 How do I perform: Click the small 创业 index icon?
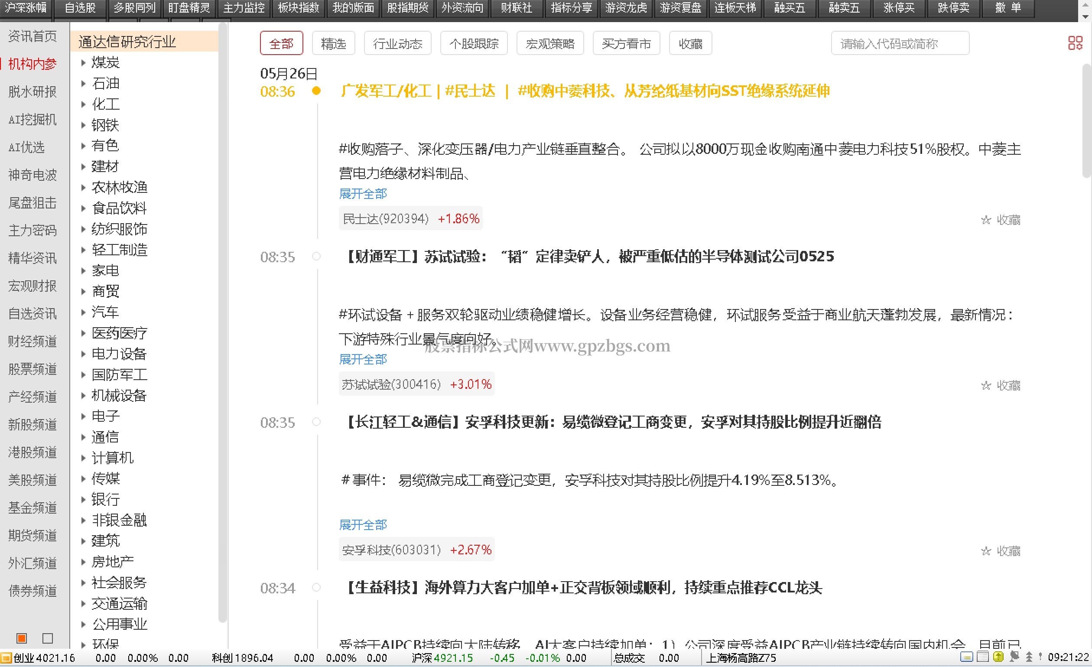pyautogui.click(x=6, y=658)
